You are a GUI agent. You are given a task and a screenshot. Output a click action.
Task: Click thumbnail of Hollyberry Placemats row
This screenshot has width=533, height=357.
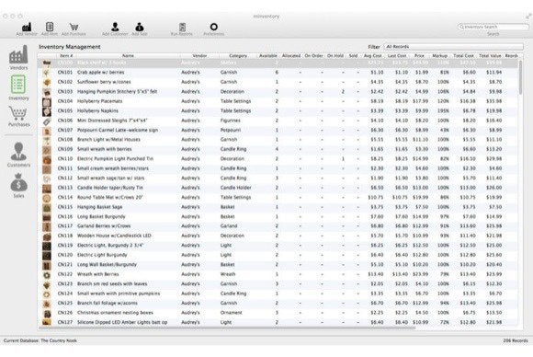(47, 101)
